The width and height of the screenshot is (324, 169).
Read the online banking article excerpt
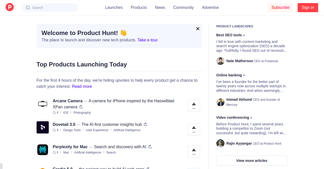point(251,86)
